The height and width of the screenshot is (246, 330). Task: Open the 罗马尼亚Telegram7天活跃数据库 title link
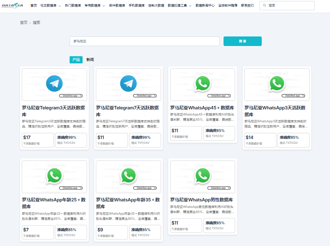(x=128, y=111)
